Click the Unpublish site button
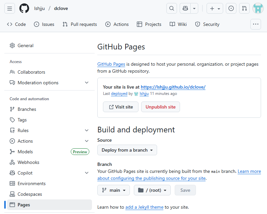 click(x=160, y=107)
